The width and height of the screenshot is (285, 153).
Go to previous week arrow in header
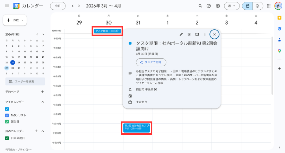pos(73,6)
